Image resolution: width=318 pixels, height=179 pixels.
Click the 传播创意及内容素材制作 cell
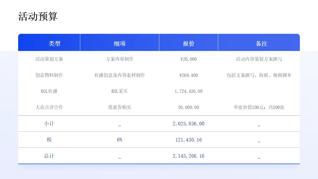point(120,75)
